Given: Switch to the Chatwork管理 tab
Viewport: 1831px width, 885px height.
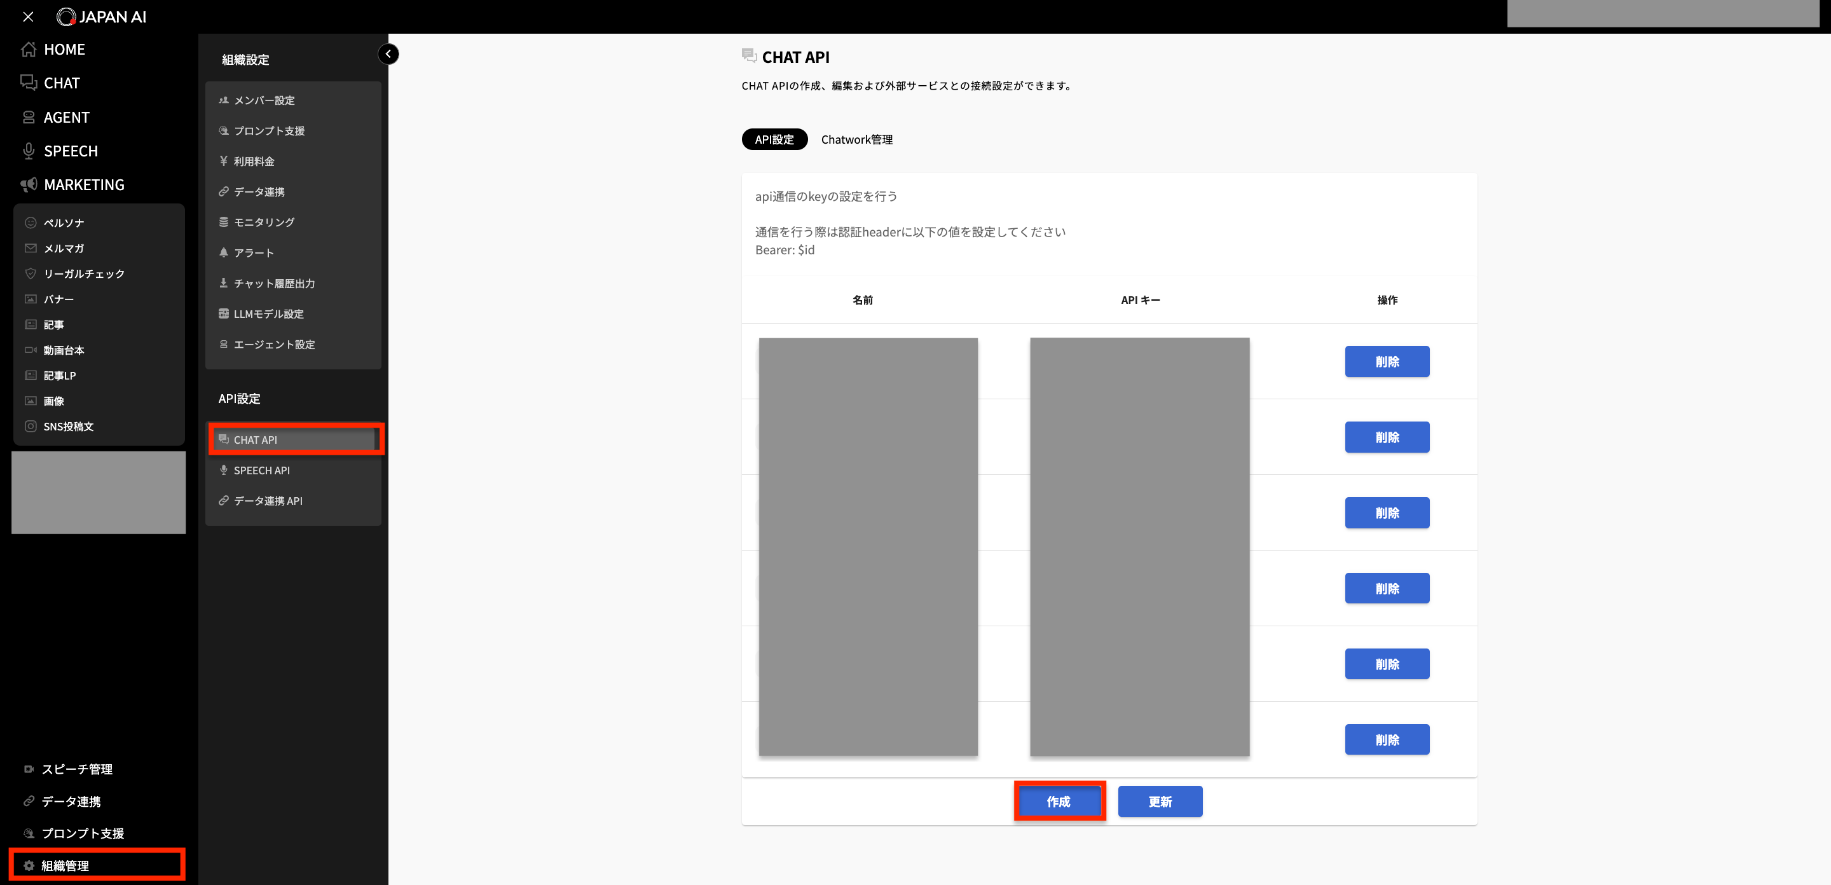Looking at the screenshot, I should [857, 139].
